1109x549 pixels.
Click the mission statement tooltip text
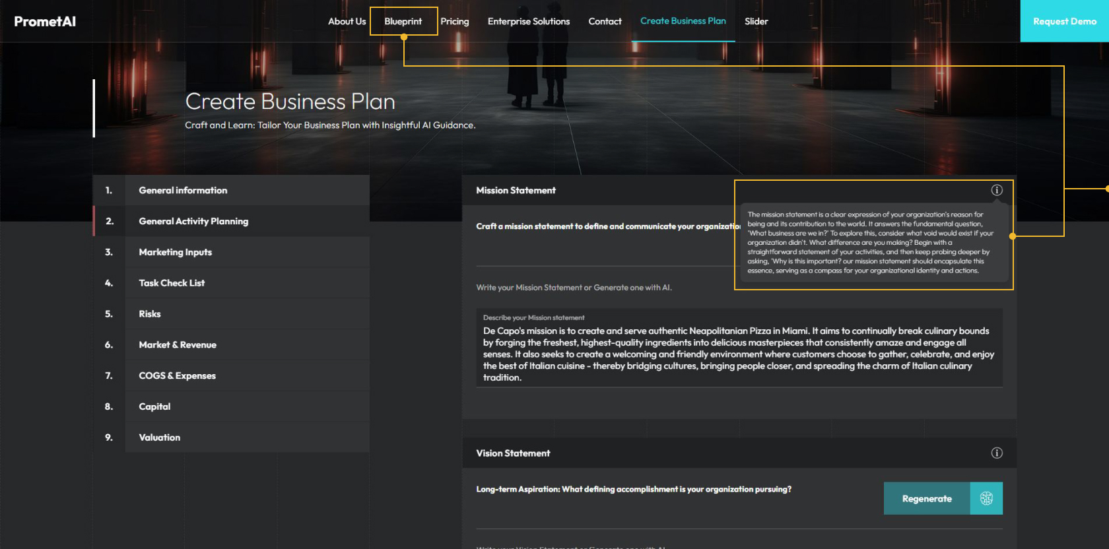coord(871,243)
